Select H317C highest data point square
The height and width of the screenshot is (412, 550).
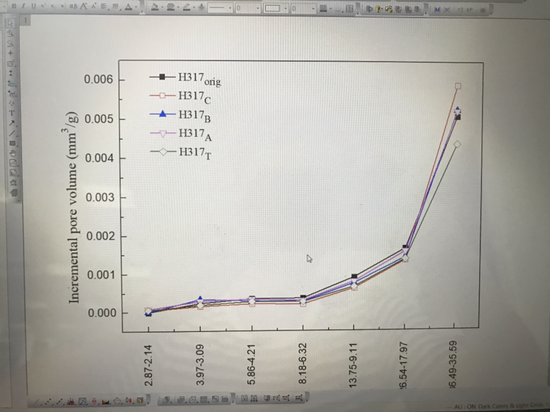[x=458, y=86]
